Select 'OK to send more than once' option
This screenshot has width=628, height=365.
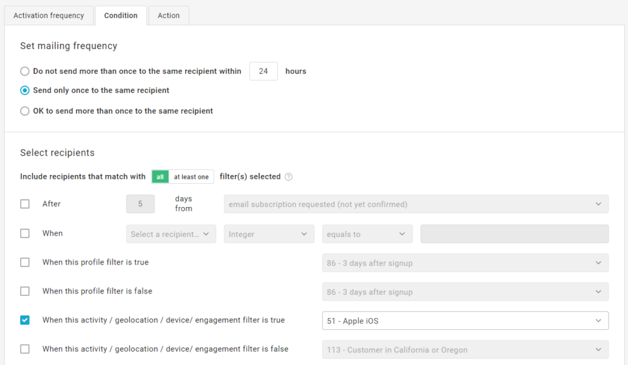click(x=24, y=111)
